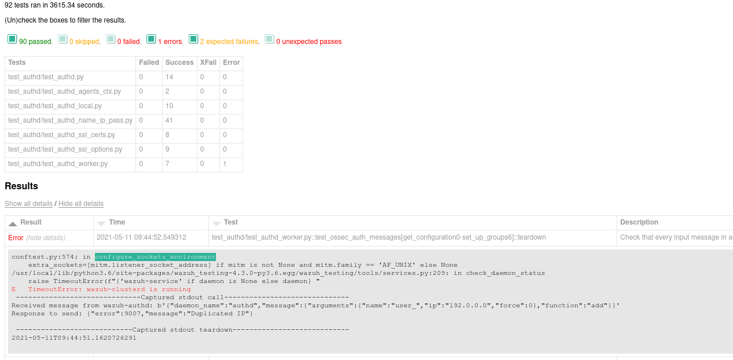Toggle the '0 skipped' filter checkbox
This screenshot has height=360, width=733.
(63, 39)
